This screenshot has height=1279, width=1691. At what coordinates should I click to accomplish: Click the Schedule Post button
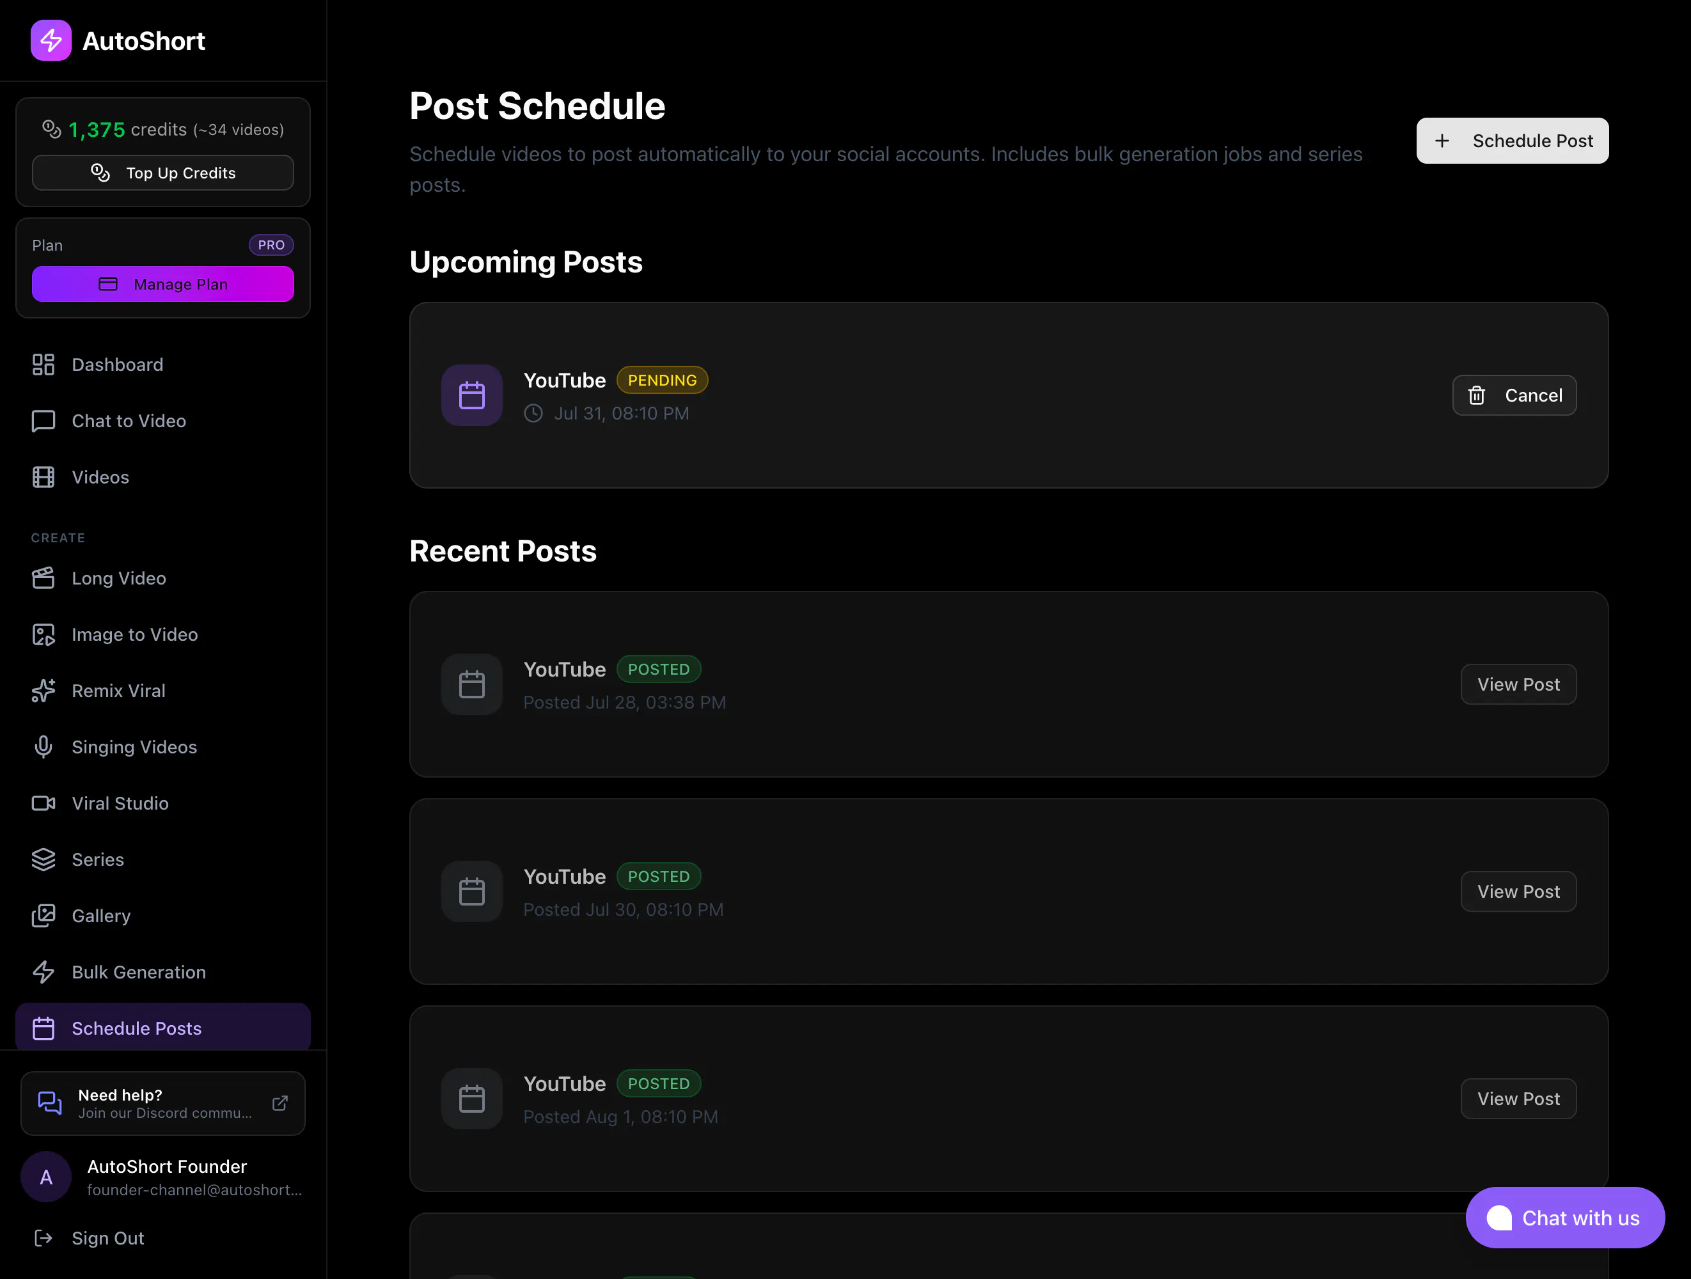[1512, 141]
